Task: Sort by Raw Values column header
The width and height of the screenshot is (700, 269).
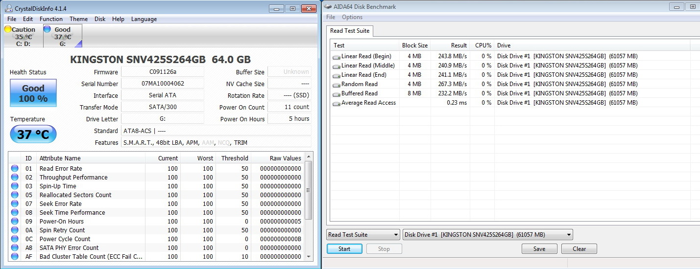Action: coord(278,158)
